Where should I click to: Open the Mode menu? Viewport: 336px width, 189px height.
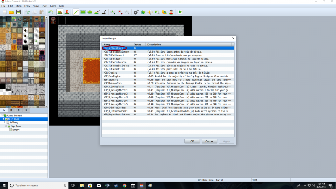[x=18, y=6]
